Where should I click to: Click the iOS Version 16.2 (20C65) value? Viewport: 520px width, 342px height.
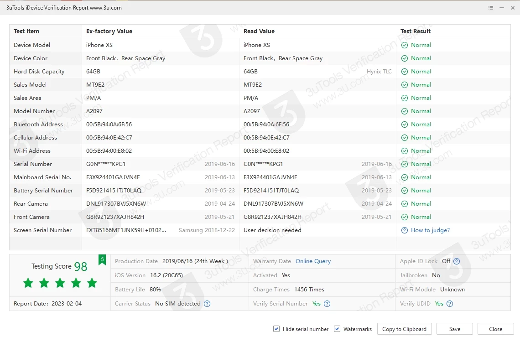tap(166, 275)
